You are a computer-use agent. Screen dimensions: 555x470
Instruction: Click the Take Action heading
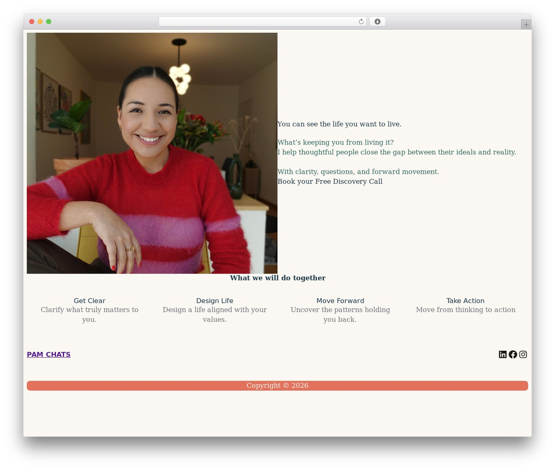coord(465,300)
